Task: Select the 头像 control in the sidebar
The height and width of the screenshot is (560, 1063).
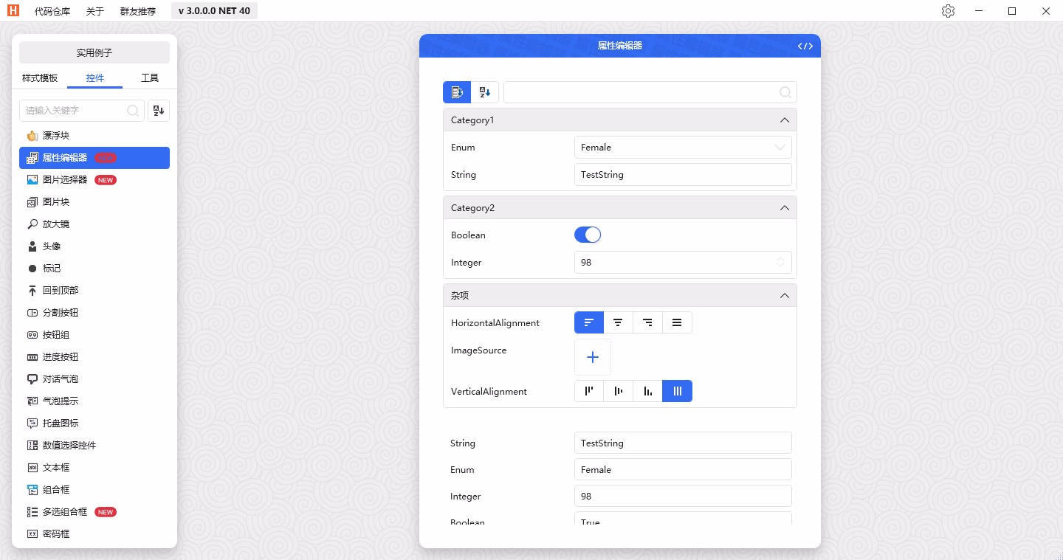Action: click(51, 246)
